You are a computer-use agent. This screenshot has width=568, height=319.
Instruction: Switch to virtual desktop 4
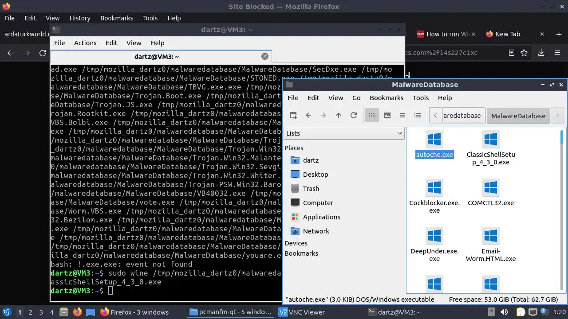pyautogui.click(x=52, y=312)
